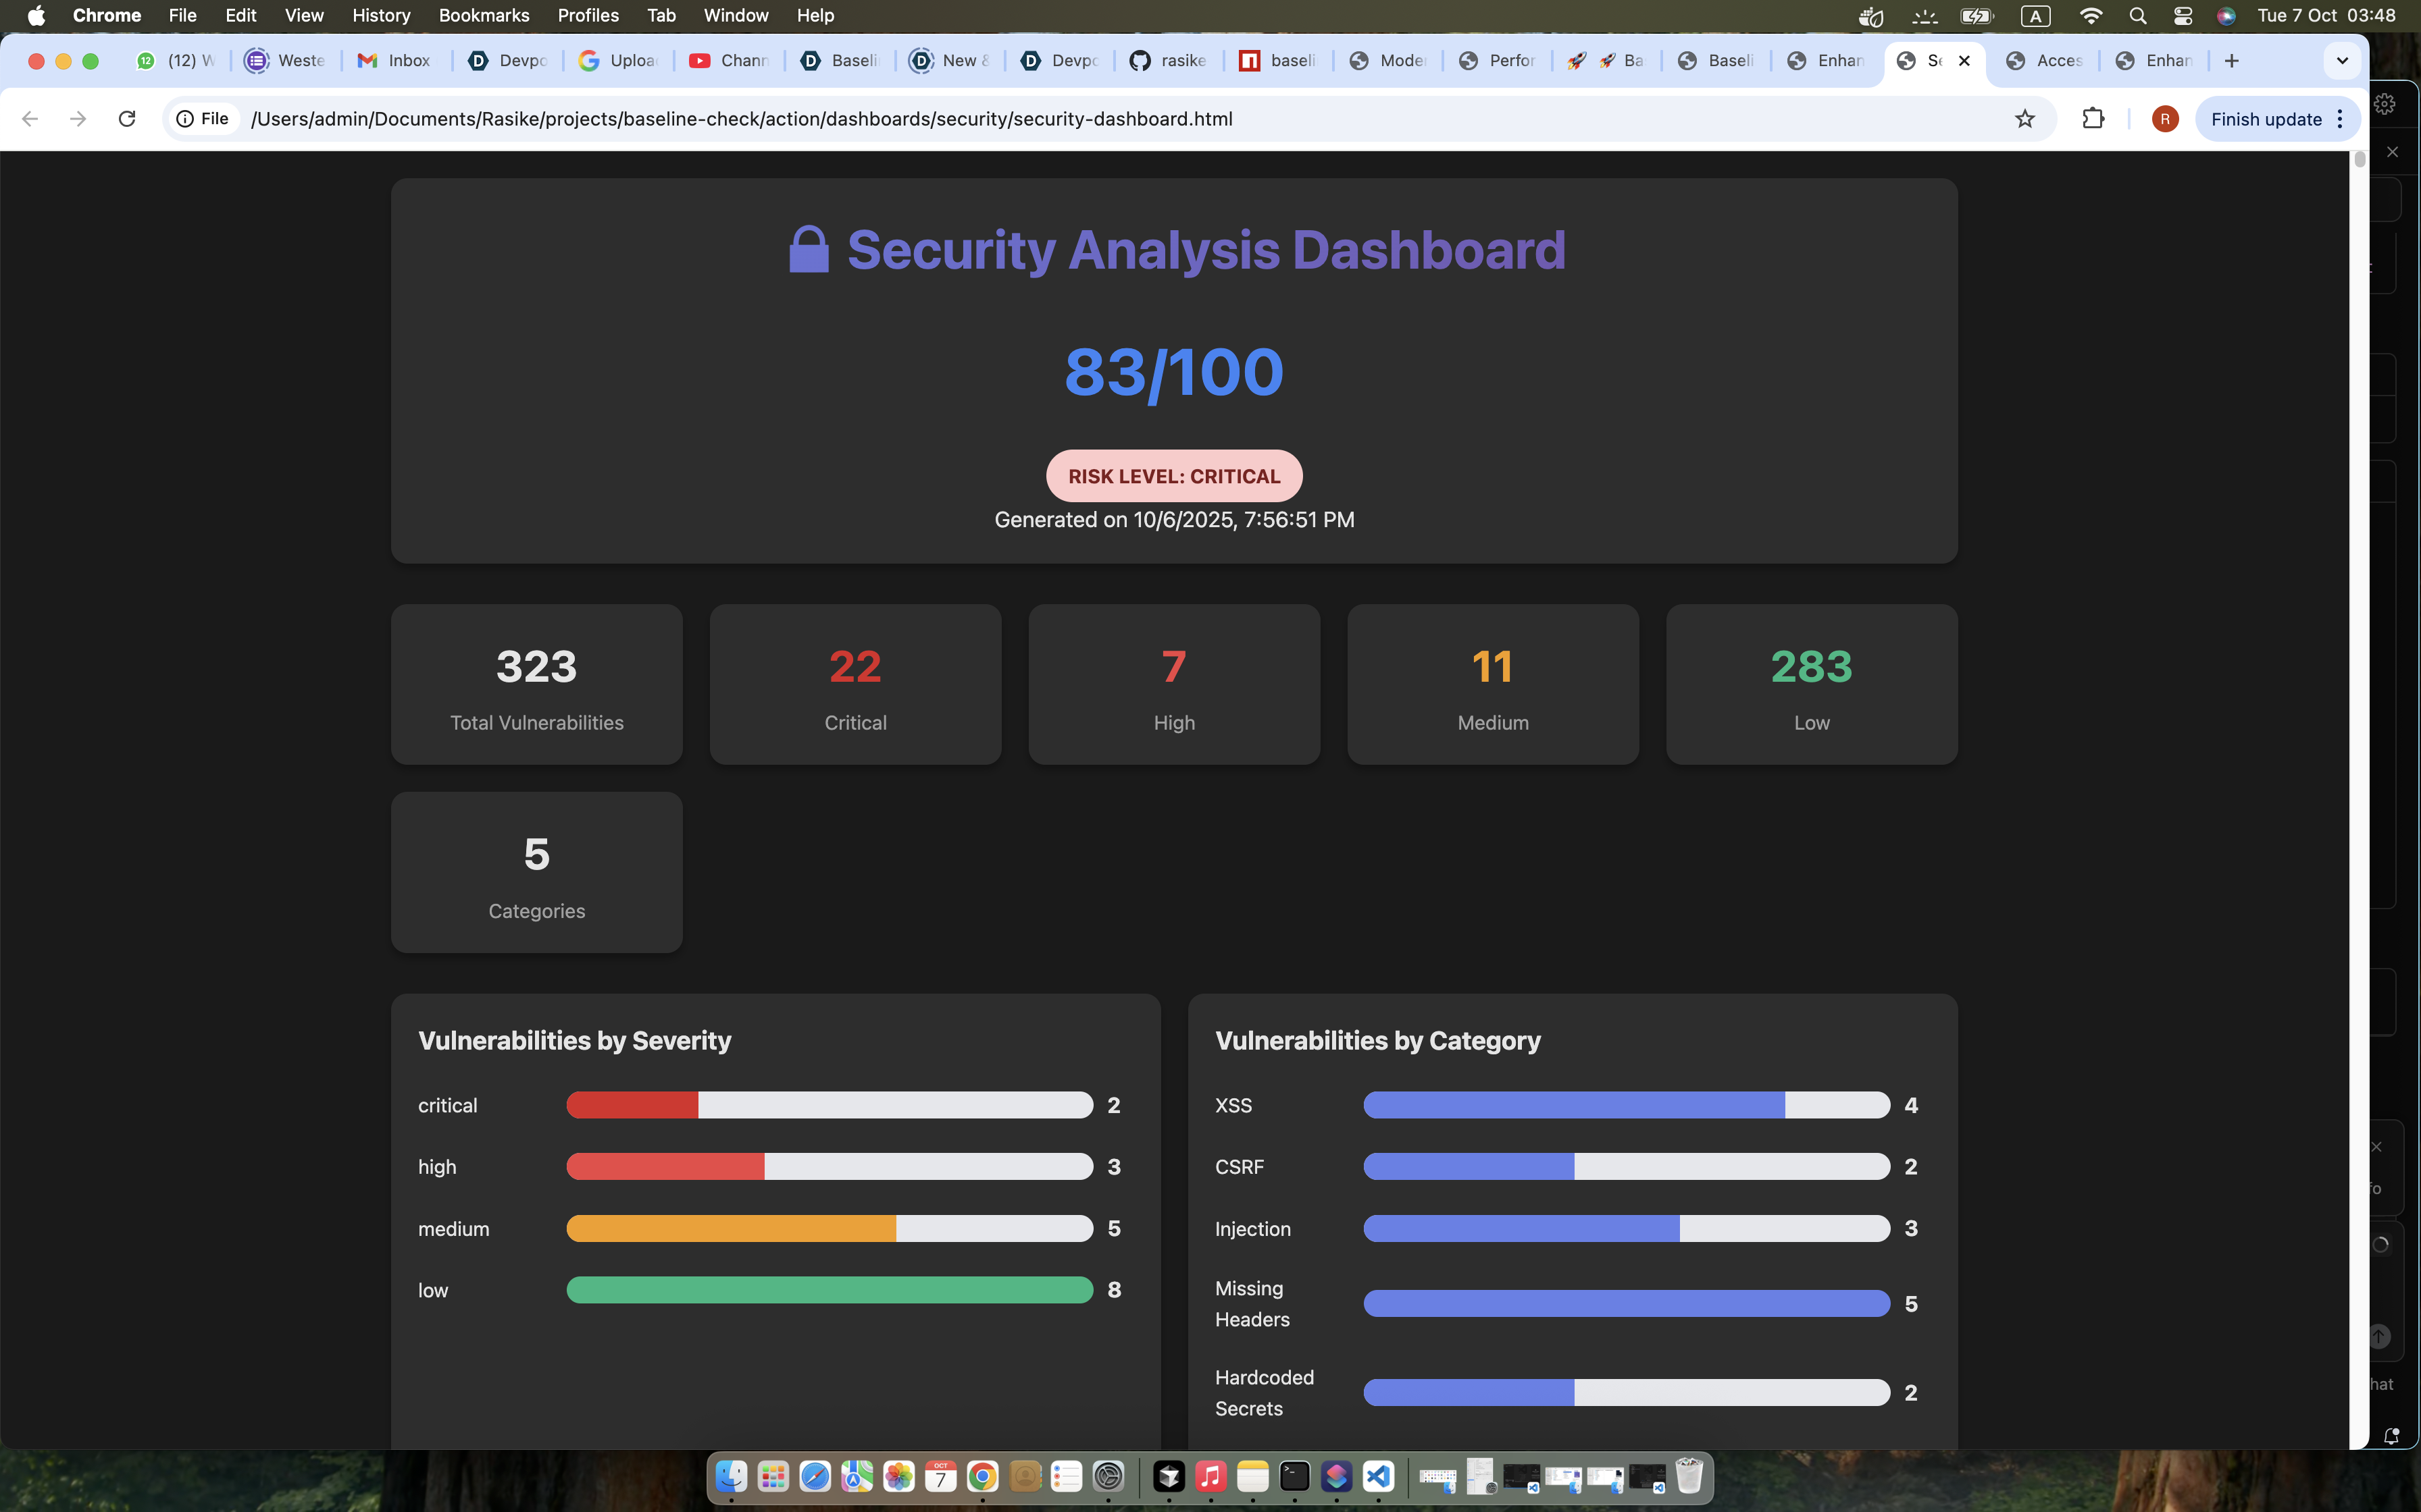The width and height of the screenshot is (2421, 1512).
Task: Click the profile avatar R icon
Action: click(x=2164, y=119)
